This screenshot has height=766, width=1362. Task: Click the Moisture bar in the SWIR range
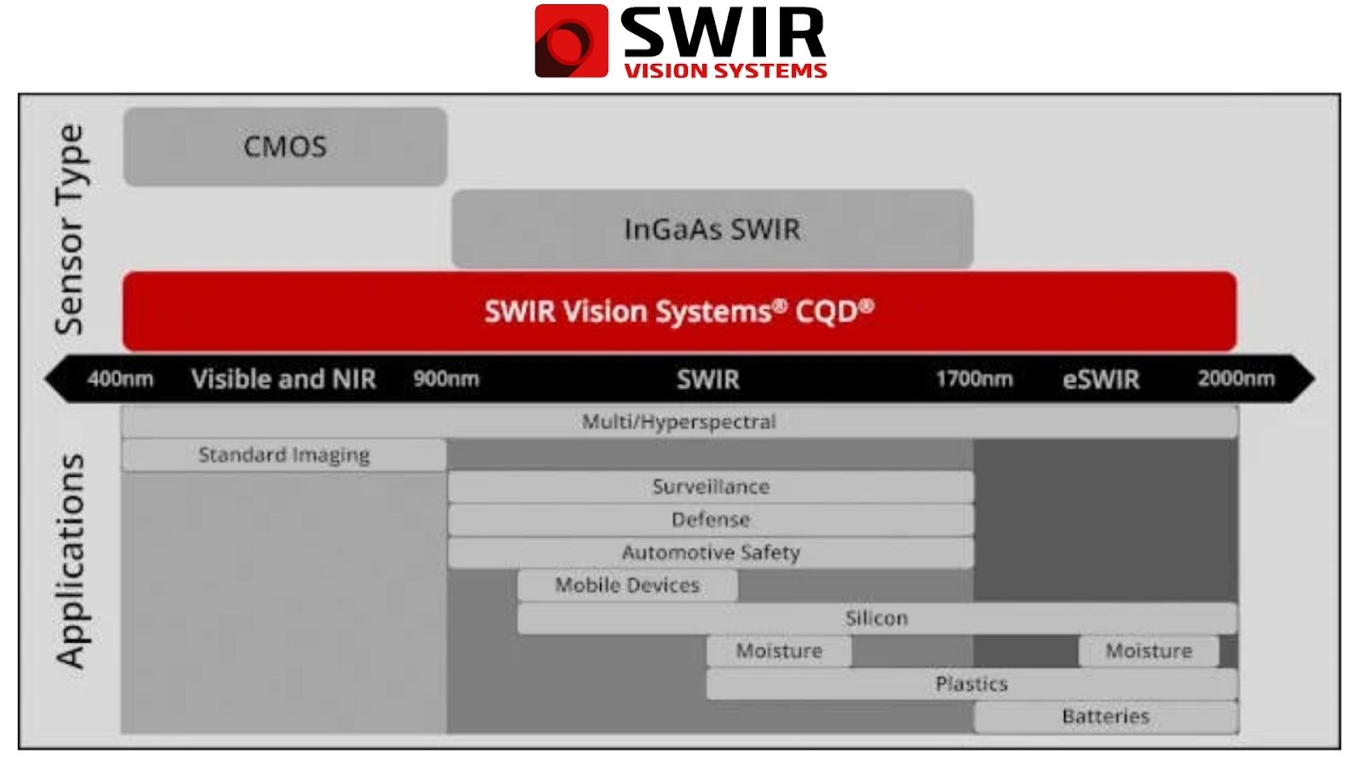(779, 651)
